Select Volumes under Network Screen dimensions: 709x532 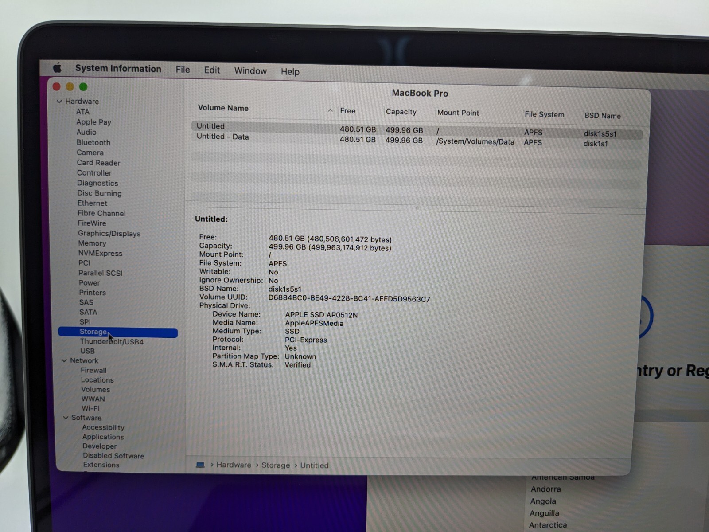pyautogui.click(x=95, y=390)
